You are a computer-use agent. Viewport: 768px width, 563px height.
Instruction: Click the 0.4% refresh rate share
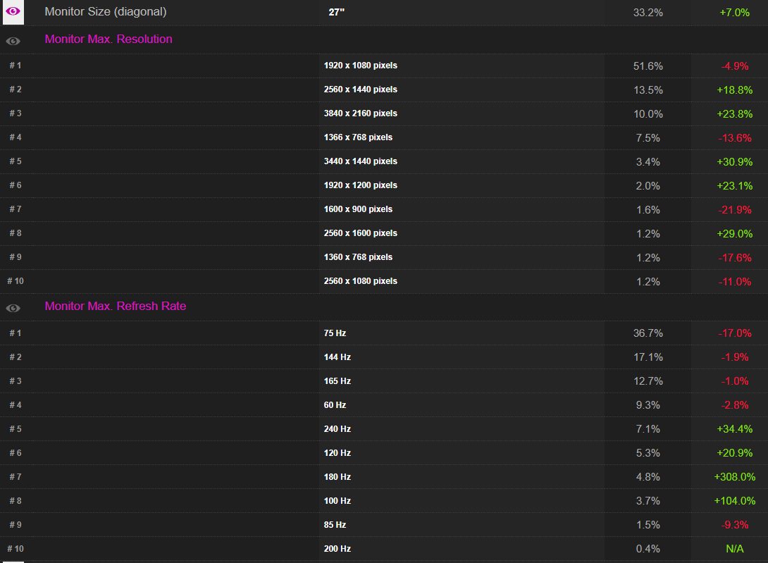[x=648, y=550]
